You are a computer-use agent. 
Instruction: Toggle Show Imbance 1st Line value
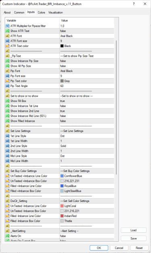[x=87, y=106]
